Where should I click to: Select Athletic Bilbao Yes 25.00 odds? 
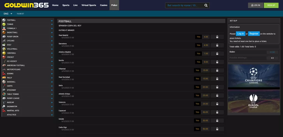coord(202,95)
